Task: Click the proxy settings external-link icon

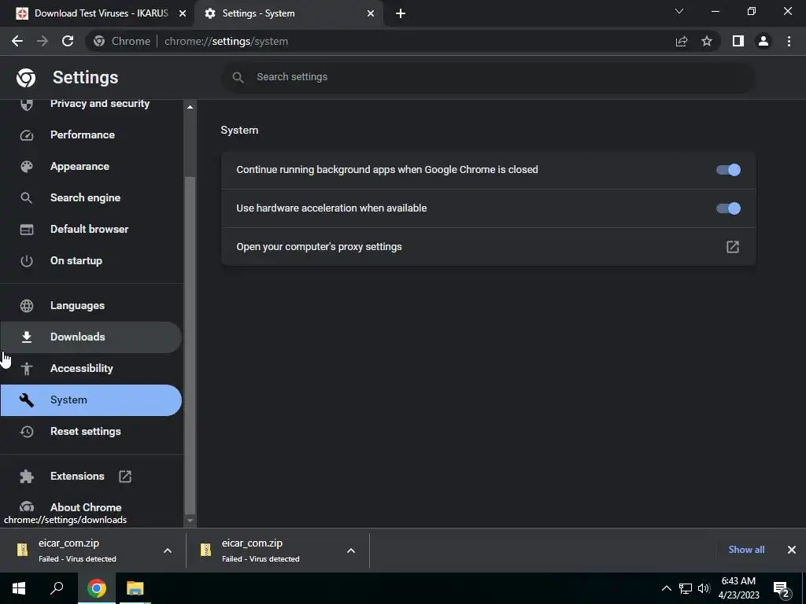Action: [x=733, y=247]
